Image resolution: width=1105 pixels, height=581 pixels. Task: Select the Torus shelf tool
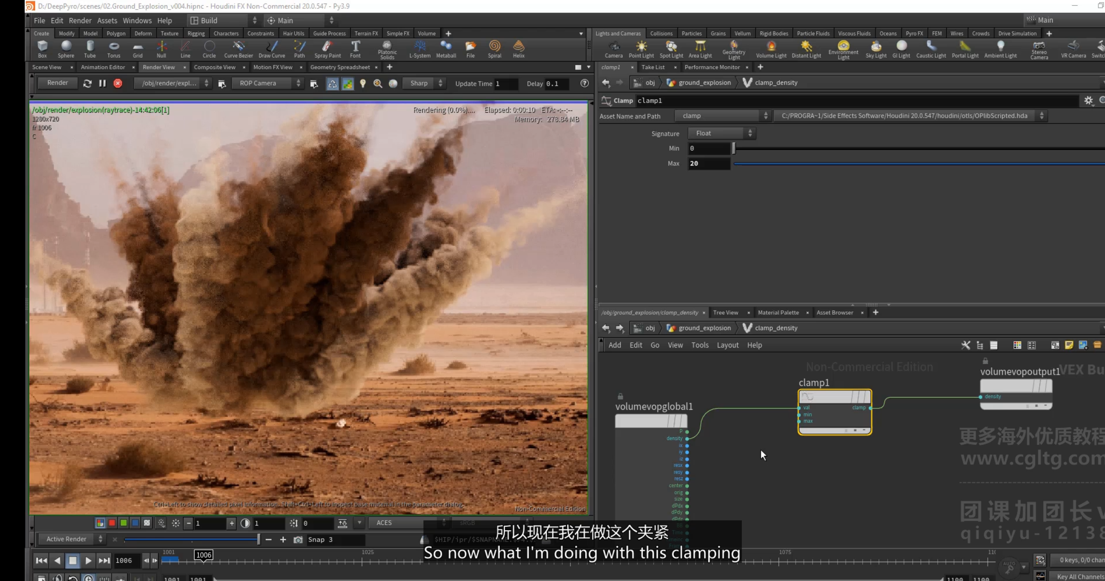tap(114, 49)
